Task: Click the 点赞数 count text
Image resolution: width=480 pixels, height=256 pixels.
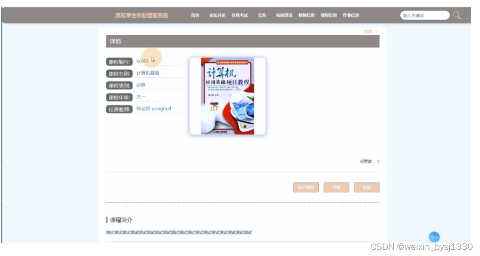Action: pos(370,161)
